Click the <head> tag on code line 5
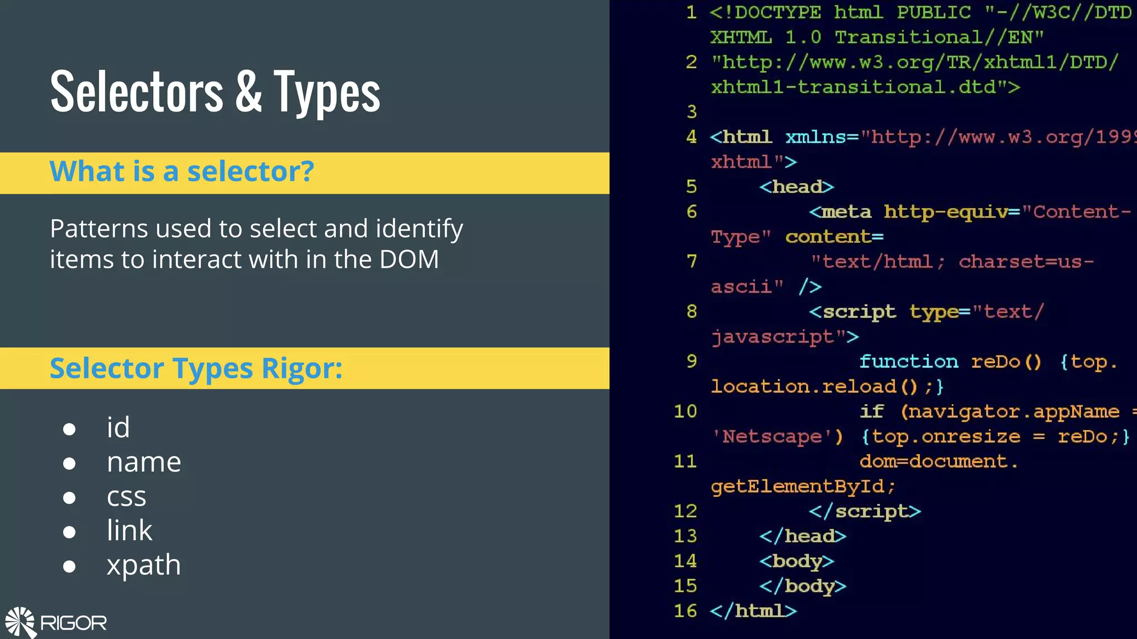 pyautogui.click(x=797, y=187)
